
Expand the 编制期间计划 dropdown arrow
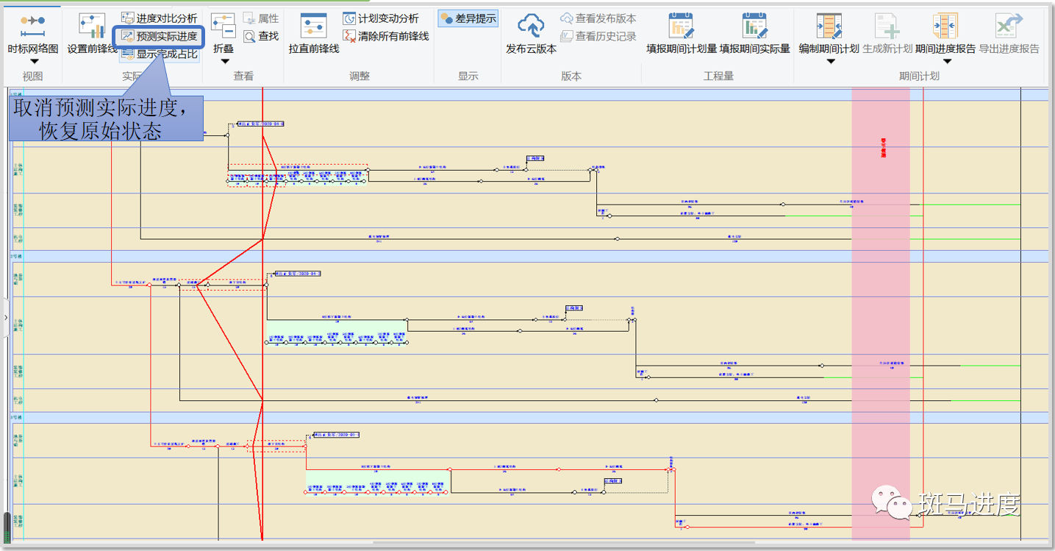click(x=832, y=62)
